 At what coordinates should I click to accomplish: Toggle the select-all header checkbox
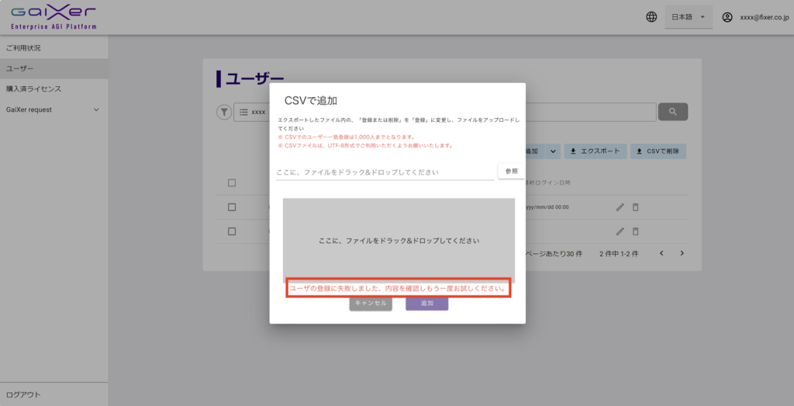coord(232,183)
